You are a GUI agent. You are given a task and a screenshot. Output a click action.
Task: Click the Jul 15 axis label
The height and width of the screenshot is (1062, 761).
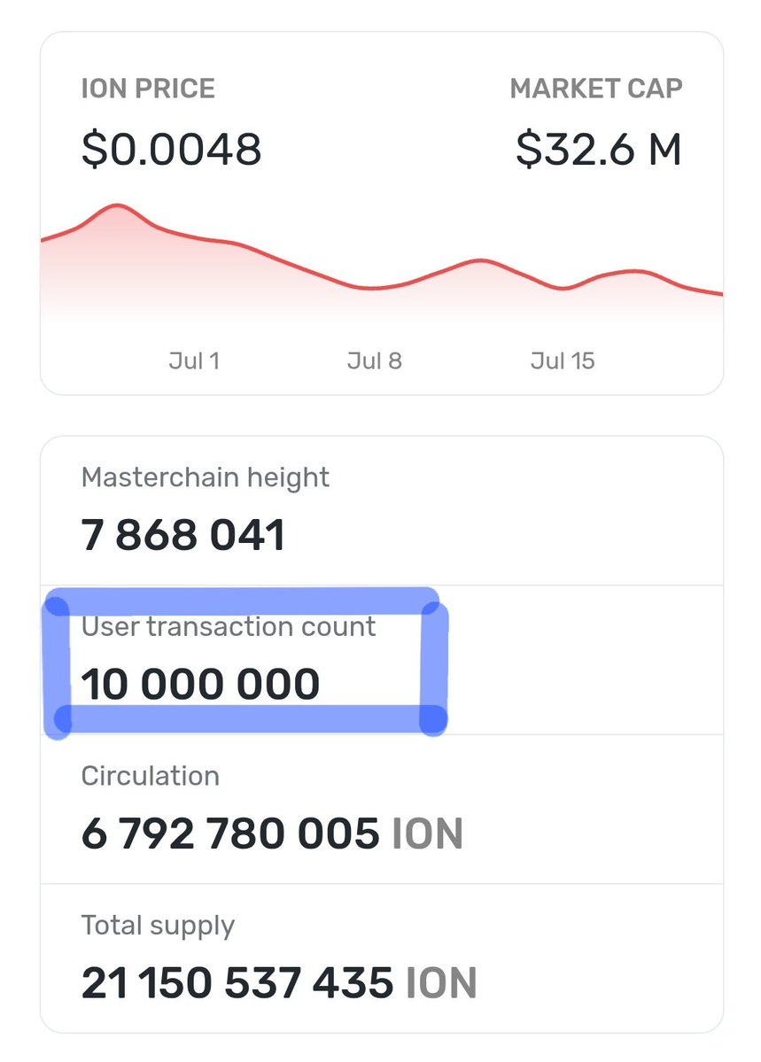(563, 361)
